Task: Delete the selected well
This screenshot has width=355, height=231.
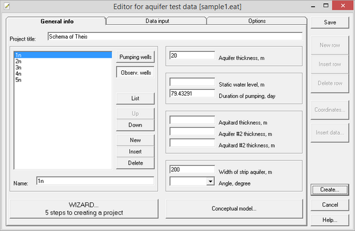Action: pos(136,163)
